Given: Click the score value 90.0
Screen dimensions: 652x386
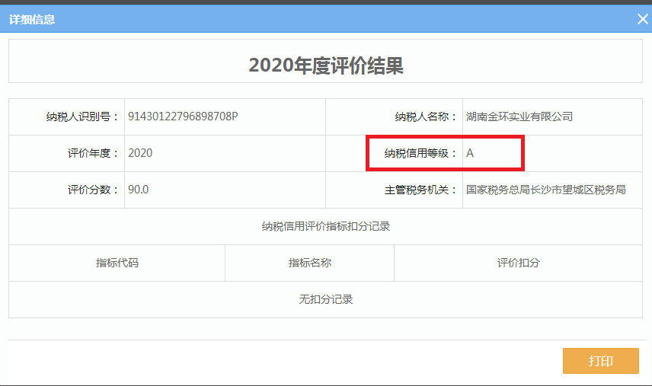Looking at the screenshot, I should point(138,190).
